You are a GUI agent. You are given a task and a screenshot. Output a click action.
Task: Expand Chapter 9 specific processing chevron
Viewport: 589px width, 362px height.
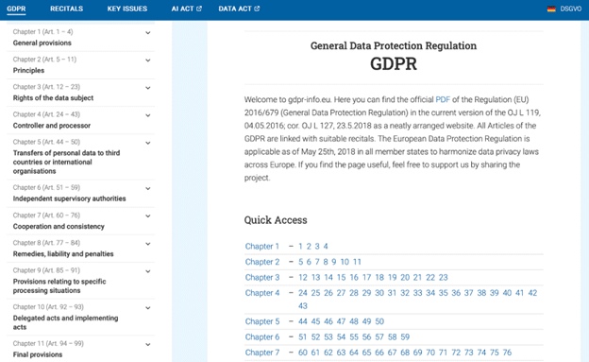tap(148, 271)
